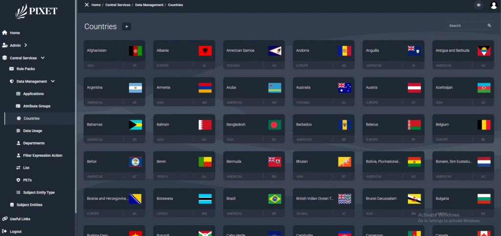This screenshot has height=236, width=501.
Task: Open the user profile avatar icon
Action: [493, 5]
